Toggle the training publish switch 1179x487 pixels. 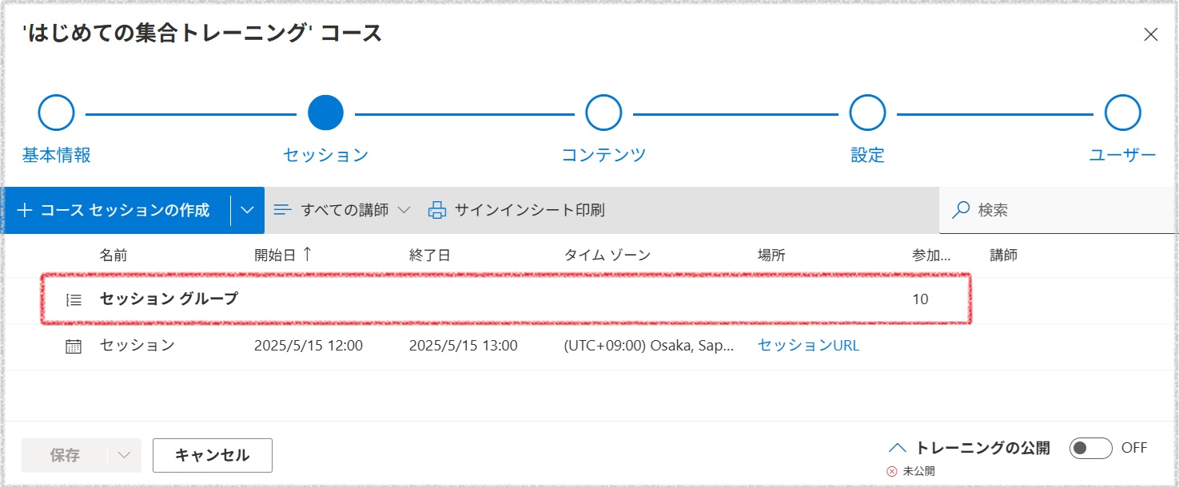click(1090, 448)
